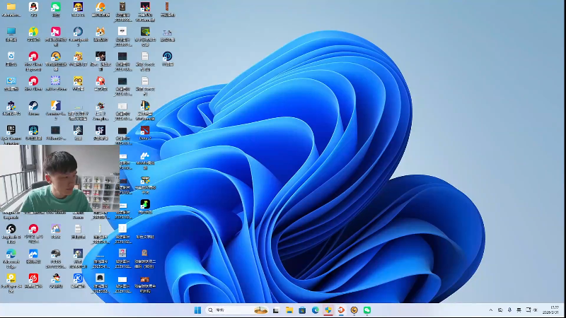The width and height of the screenshot is (566, 318).
Task: Expand the hidden system tray icons chevron
Action: point(491,310)
